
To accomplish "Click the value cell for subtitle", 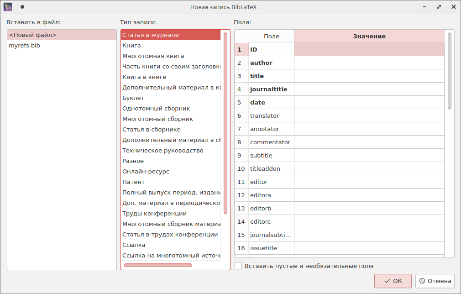I will click(x=369, y=155).
